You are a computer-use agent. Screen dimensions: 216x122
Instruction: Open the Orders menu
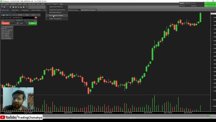(7, 4)
